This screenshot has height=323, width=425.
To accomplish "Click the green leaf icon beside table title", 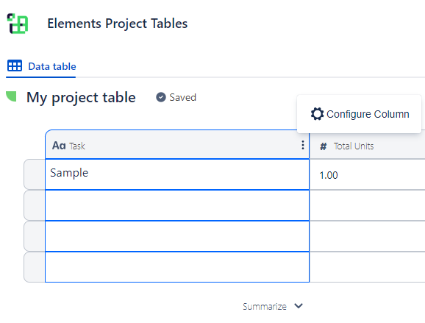I will coord(11,96).
